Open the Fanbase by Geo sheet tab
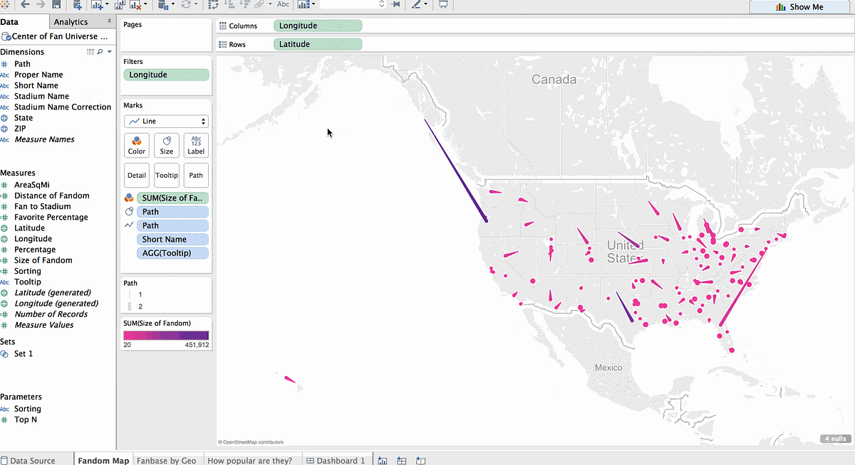855x465 pixels. click(167, 460)
